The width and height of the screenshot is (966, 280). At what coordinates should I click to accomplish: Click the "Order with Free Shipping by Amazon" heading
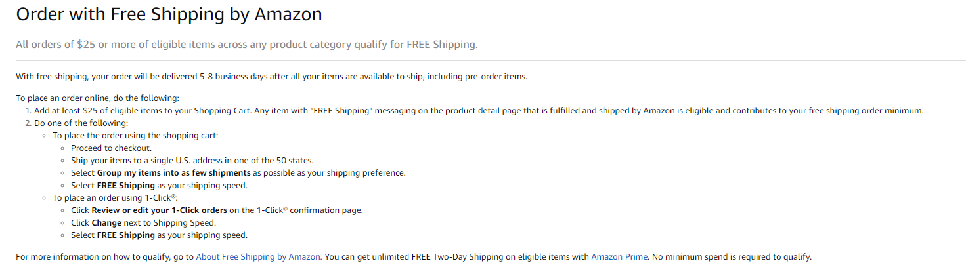(x=169, y=14)
